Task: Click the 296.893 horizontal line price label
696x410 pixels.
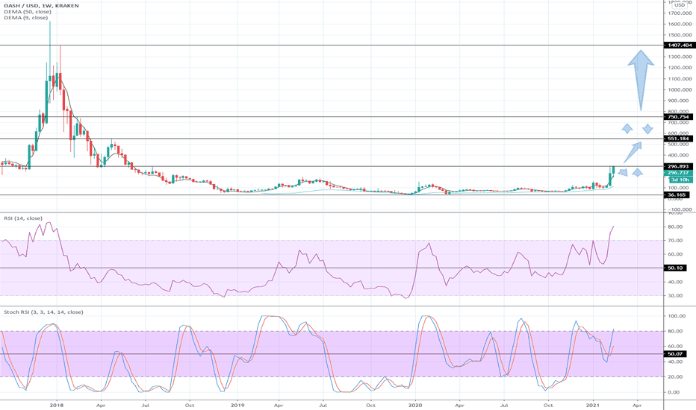Action: (678, 167)
